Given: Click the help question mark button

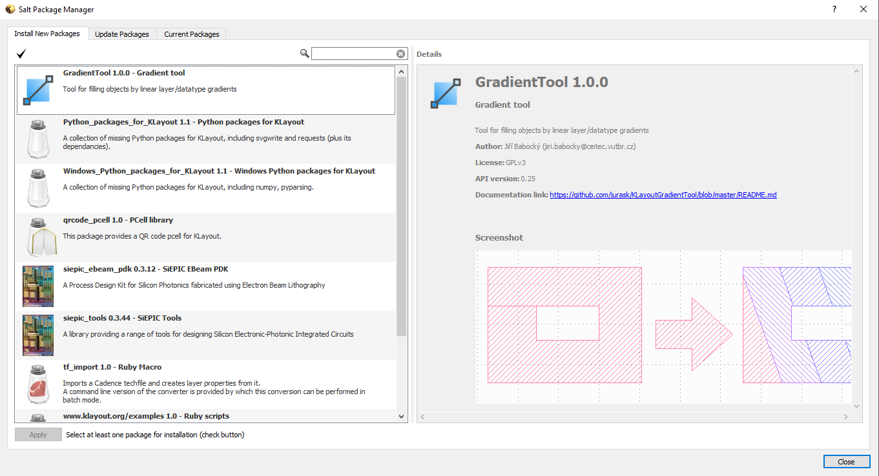Looking at the screenshot, I should pyautogui.click(x=834, y=9).
